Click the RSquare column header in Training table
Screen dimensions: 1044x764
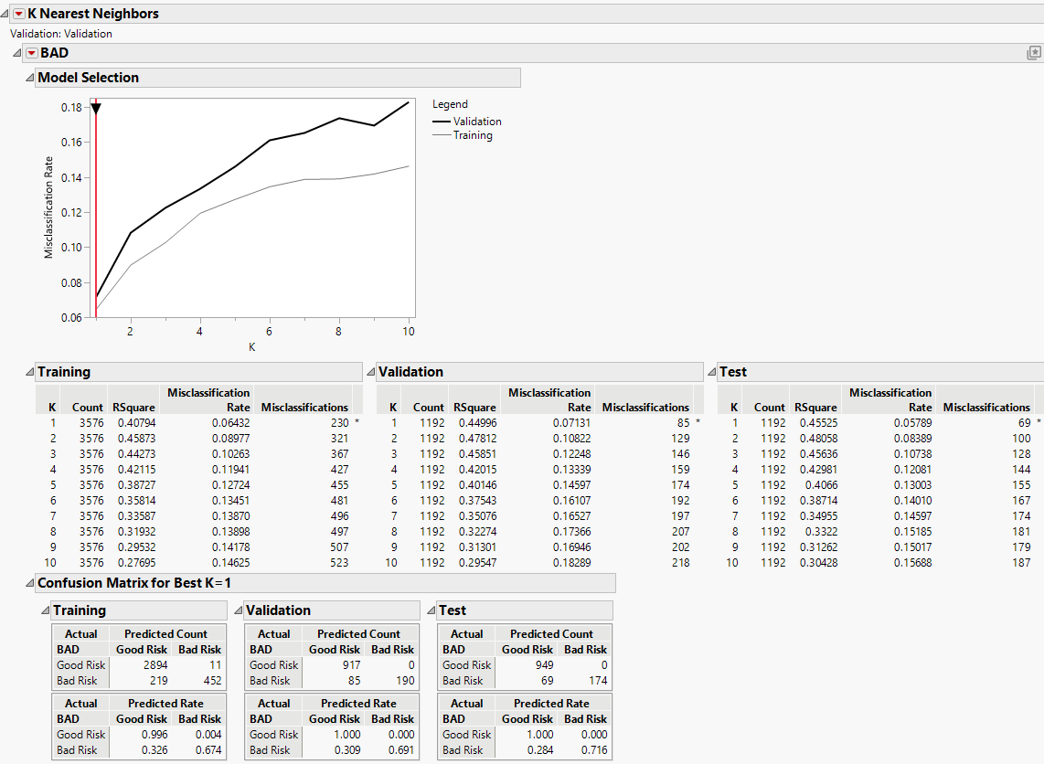[x=133, y=408]
